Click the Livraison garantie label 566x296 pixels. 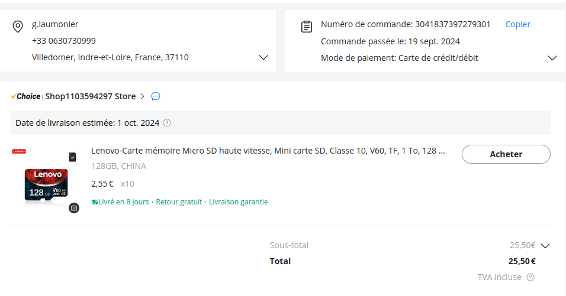pos(239,202)
